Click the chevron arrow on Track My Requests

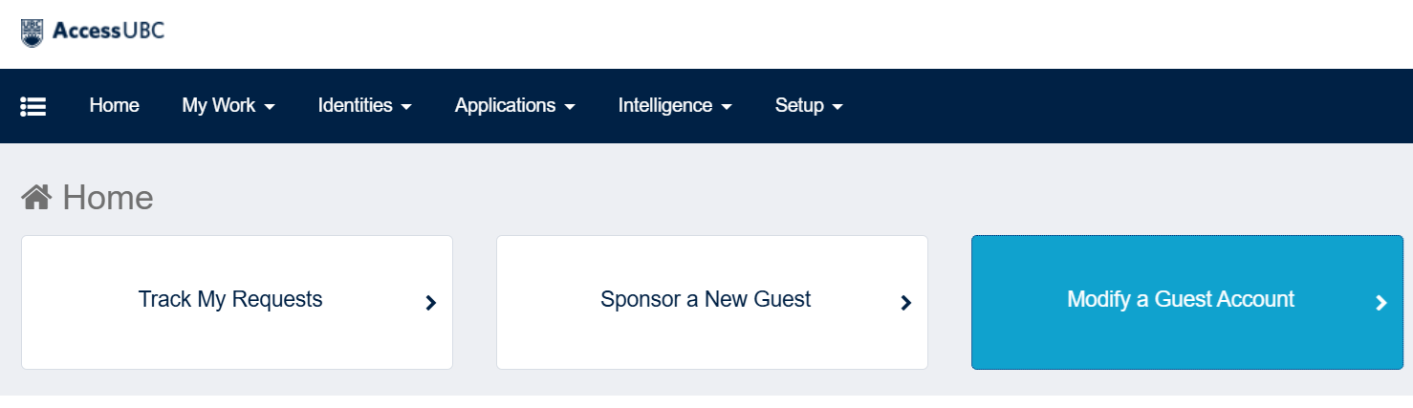point(431,303)
